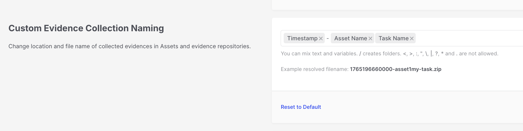Delete the Task Name variable tag
Image resolution: width=523 pixels, height=131 pixels.
412,39
